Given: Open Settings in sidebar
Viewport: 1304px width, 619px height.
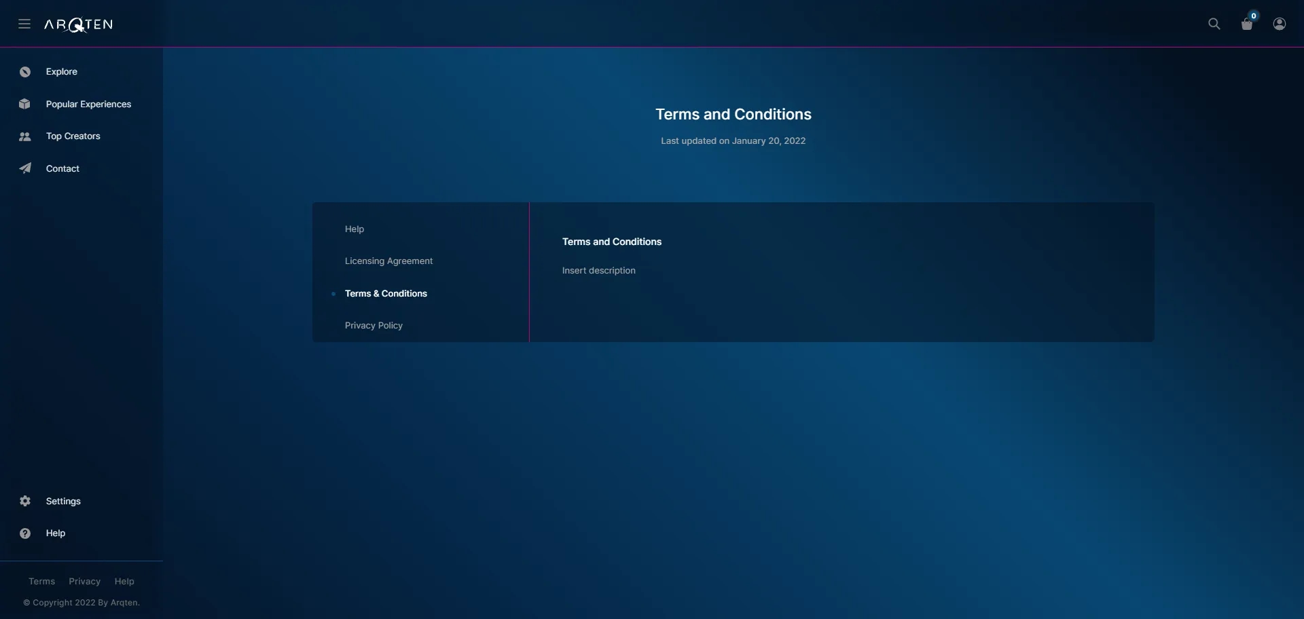Looking at the screenshot, I should 63,502.
